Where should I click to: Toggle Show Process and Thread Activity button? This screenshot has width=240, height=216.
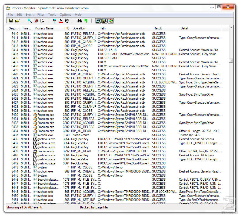(111, 21)
